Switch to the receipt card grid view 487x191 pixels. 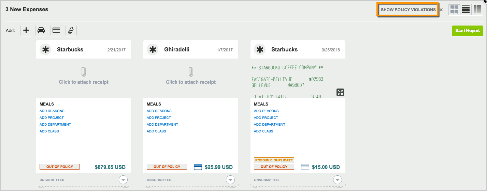tap(454, 10)
